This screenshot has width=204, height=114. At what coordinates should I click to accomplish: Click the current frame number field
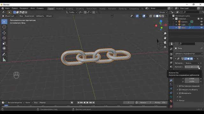tap(128, 103)
